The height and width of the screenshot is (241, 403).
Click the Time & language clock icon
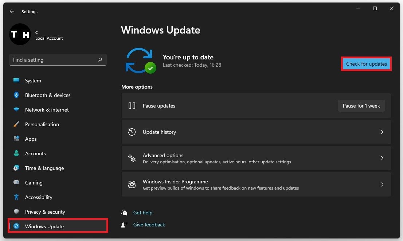coord(16,168)
